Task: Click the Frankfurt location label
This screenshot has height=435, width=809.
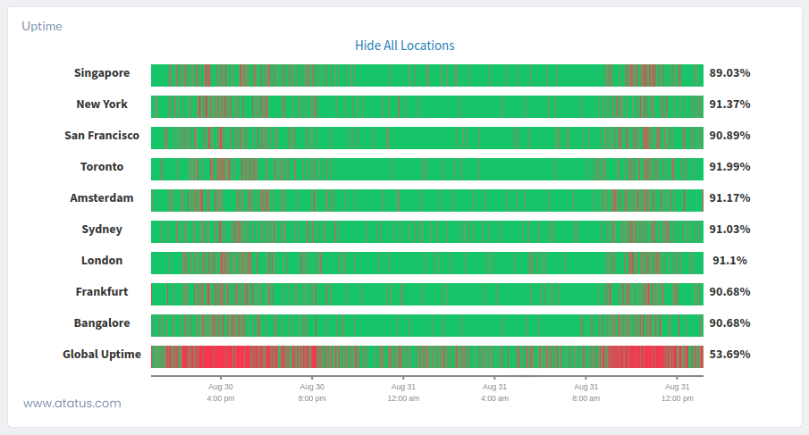Action: [x=102, y=292]
